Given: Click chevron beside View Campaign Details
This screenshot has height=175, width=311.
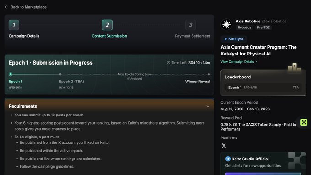Looking at the screenshot, I should [x=256, y=62].
